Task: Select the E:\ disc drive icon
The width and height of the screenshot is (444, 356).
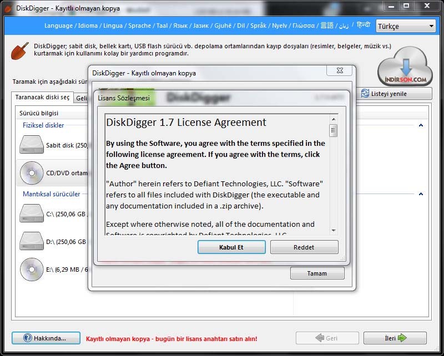Action: point(32,269)
